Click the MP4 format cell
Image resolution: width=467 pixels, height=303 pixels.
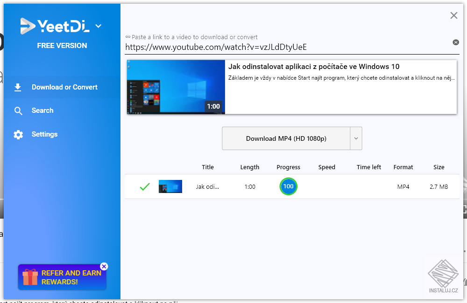tap(403, 187)
